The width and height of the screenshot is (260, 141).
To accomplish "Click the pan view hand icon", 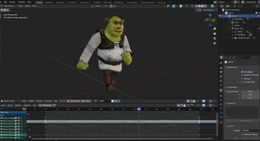I will (x=215, y=34).
